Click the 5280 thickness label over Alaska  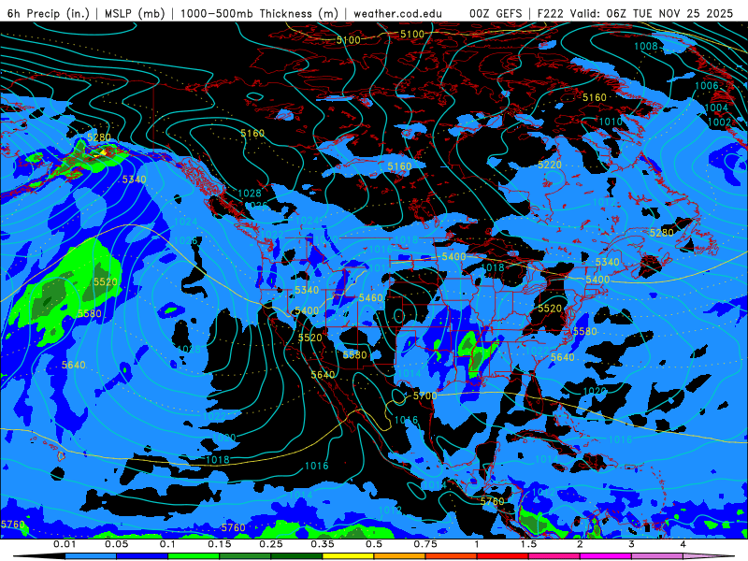(99, 137)
